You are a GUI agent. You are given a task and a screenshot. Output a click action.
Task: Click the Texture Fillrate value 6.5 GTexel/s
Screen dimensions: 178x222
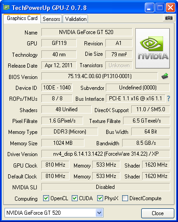coord(147,121)
